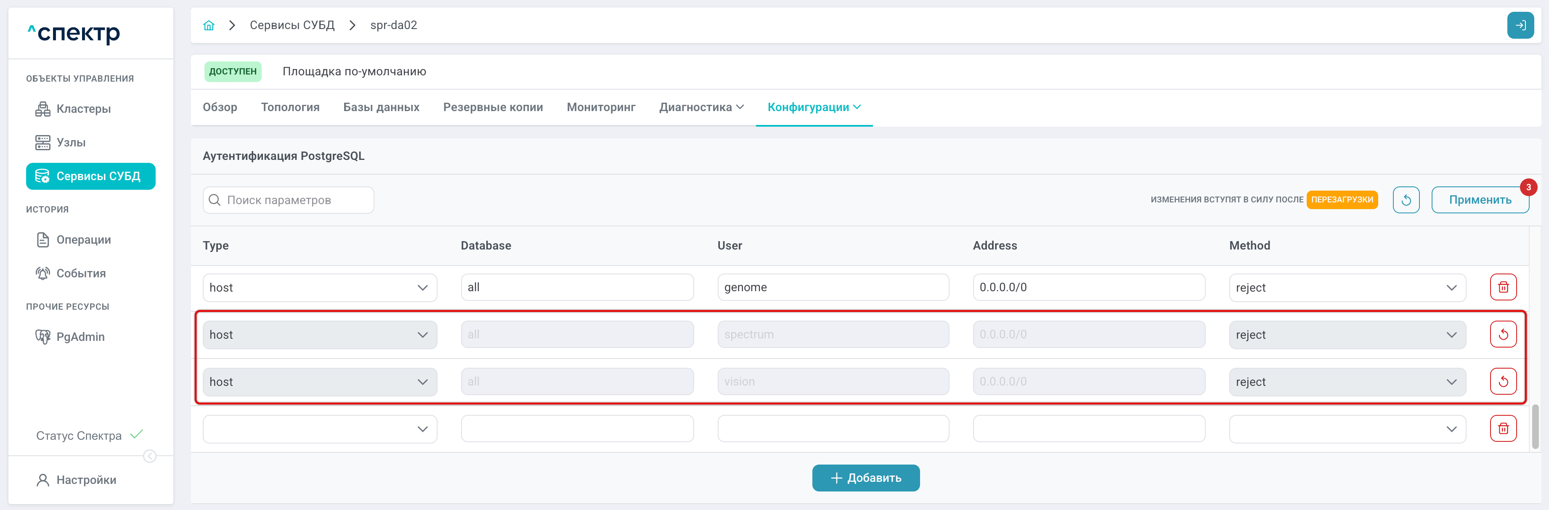Click empty Address field in new row
The image size is (1549, 510).
click(1089, 429)
